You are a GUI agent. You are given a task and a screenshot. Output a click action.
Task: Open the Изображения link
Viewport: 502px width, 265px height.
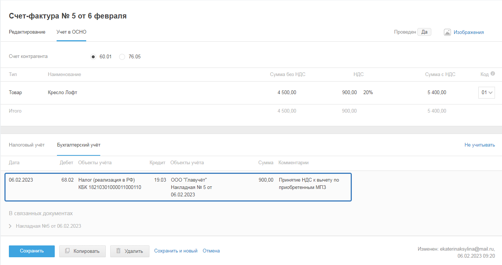(x=469, y=32)
